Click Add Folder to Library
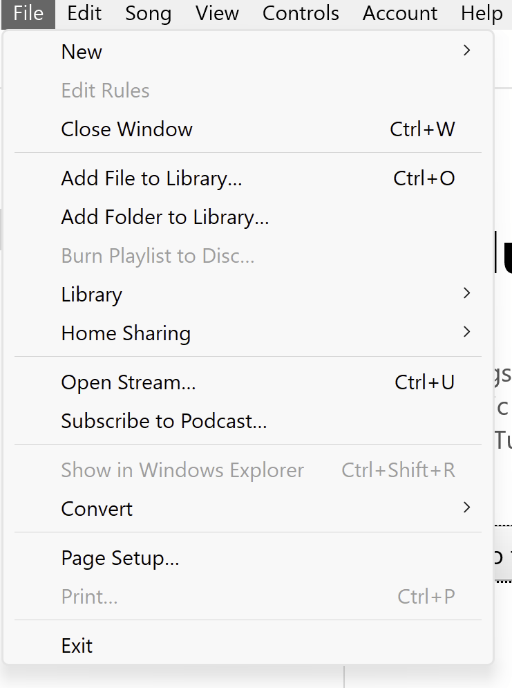 click(164, 217)
